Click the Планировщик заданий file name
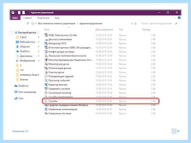 point(61,76)
